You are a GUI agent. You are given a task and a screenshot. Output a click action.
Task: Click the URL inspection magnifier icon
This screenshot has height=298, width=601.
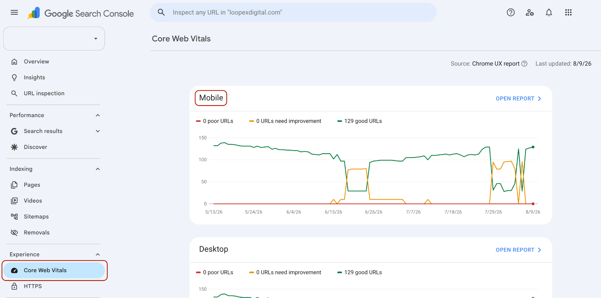(x=14, y=93)
